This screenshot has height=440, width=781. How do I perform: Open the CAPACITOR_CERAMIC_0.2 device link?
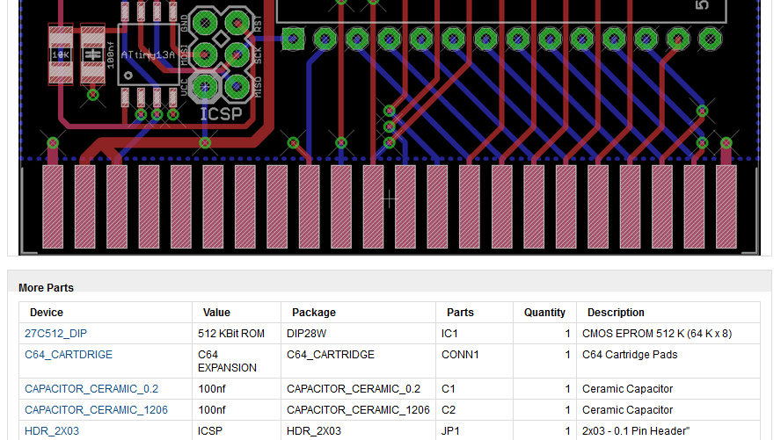coord(91,389)
